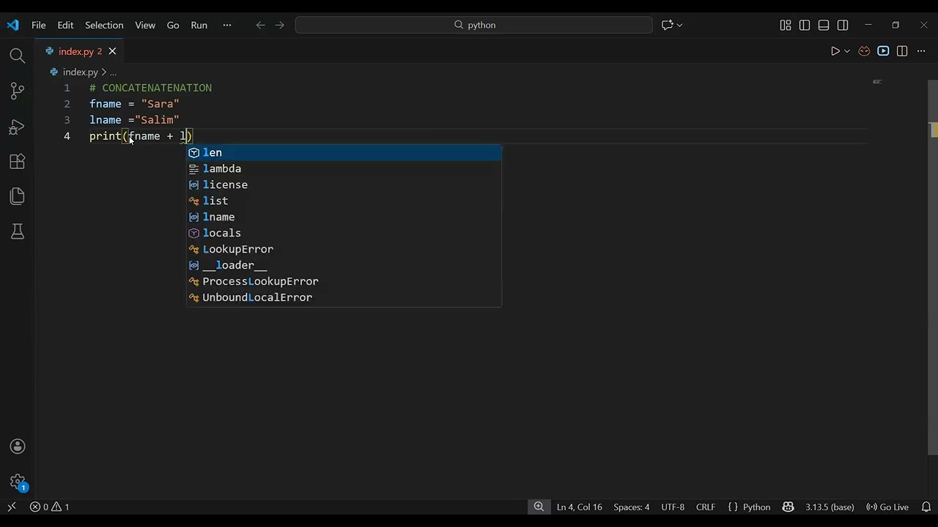Choose locals suggestion
This screenshot has height=527, width=938.
click(344, 233)
